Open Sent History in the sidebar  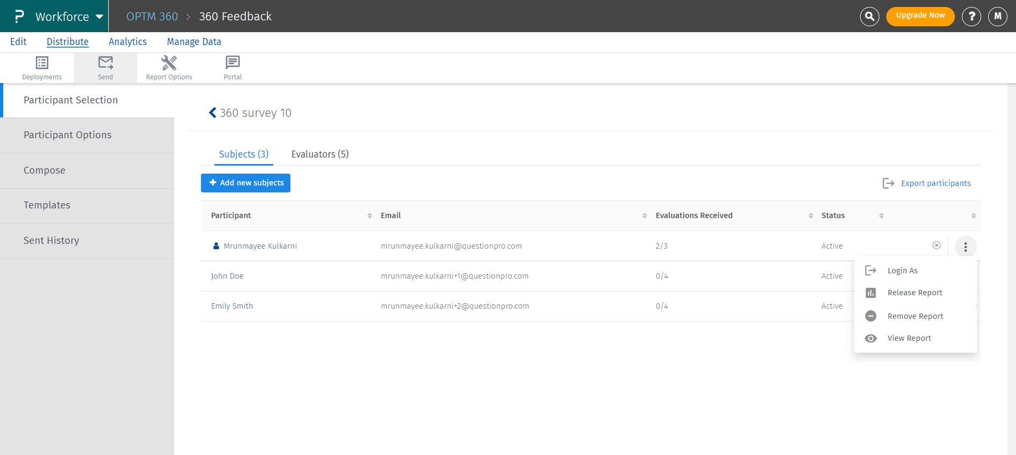coord(51,241)
